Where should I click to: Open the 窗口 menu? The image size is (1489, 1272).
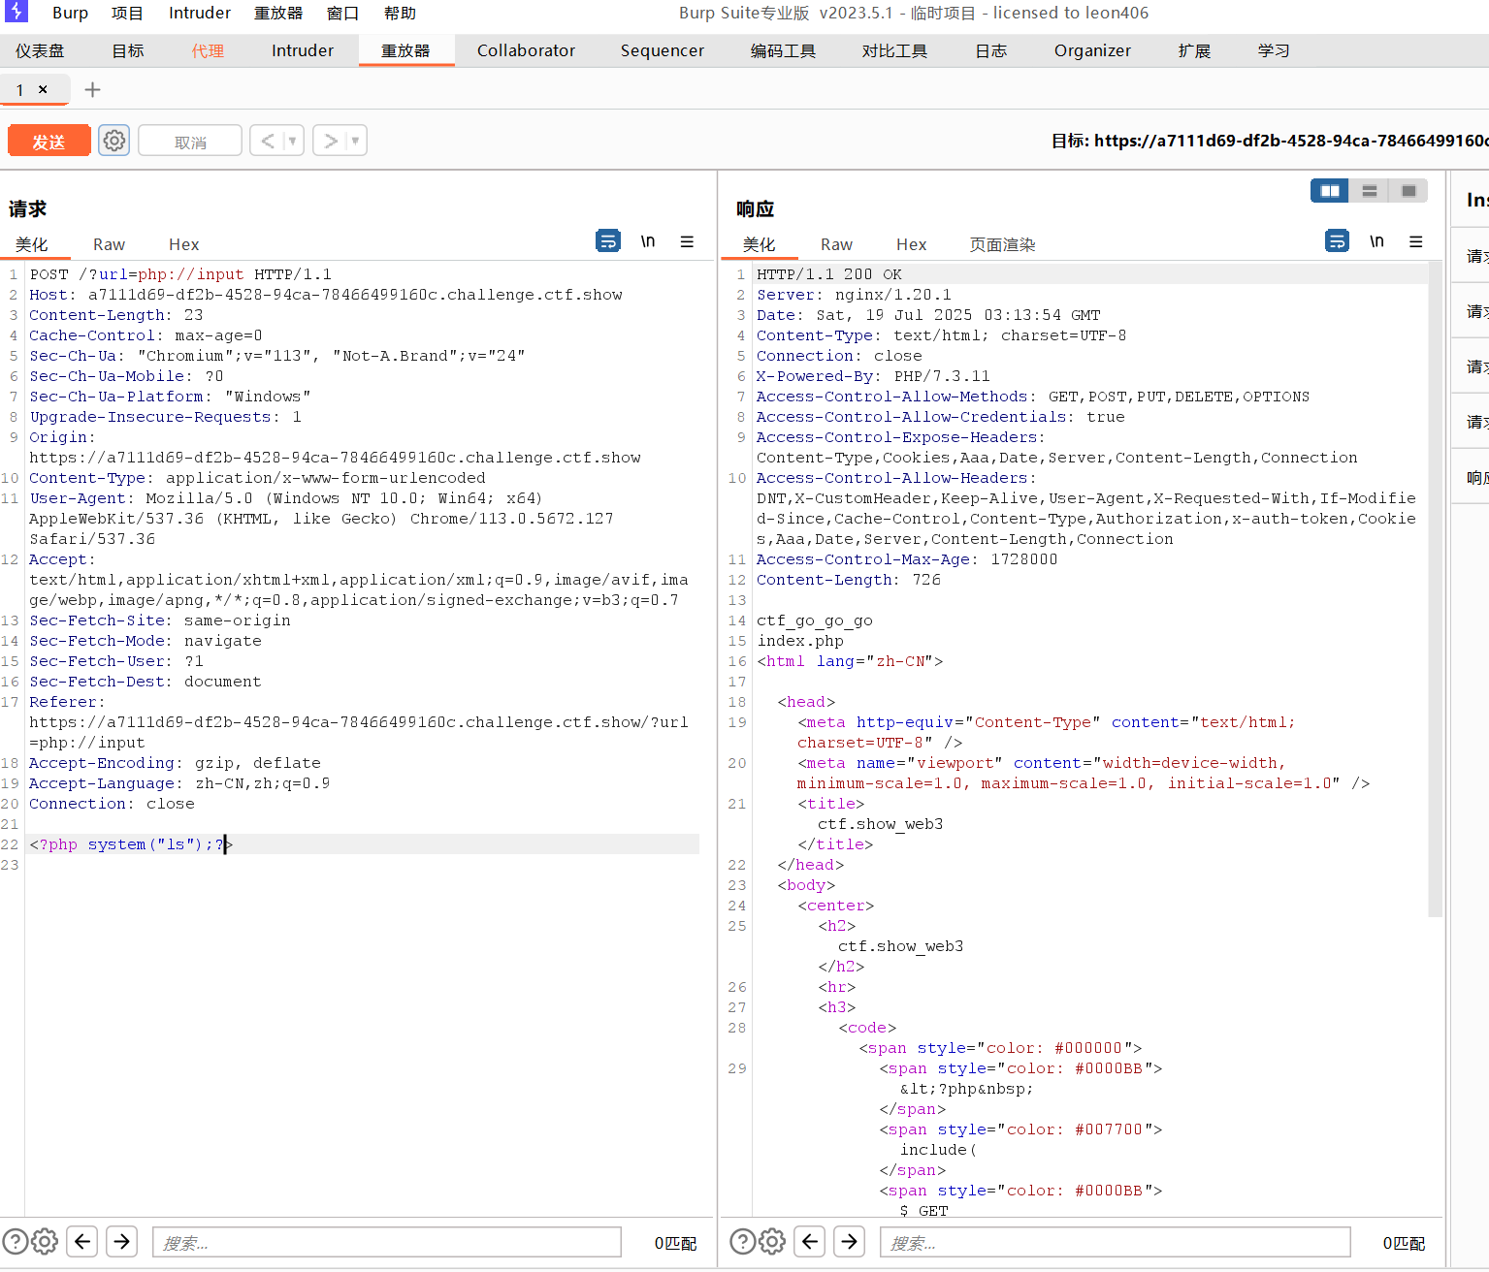click(x=342, y=13)
